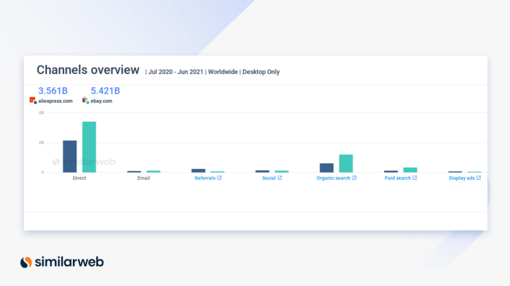The width and height of the screenshot is (510, 286).
Task: Click the Desktop Only filter text
Action: click(x=261, y=72)
